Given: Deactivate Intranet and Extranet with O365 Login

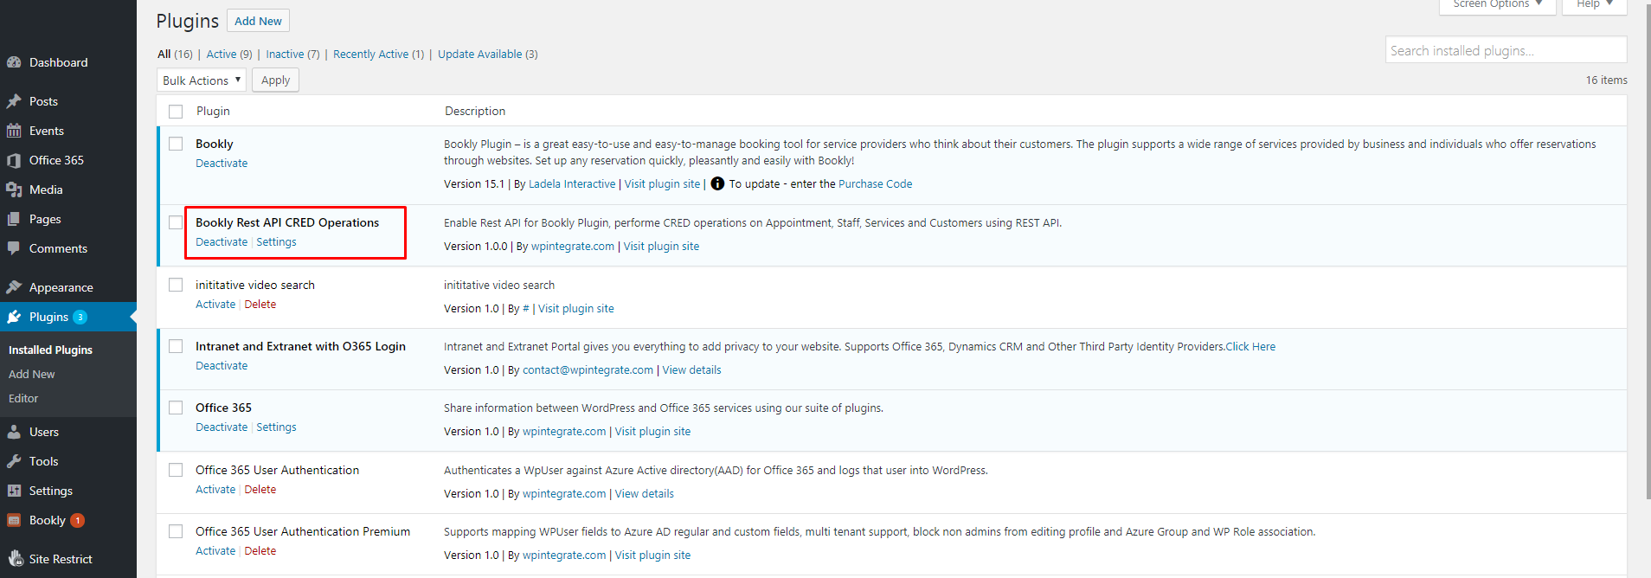Looking at the screenshot, I should click(x=222, y=365).
